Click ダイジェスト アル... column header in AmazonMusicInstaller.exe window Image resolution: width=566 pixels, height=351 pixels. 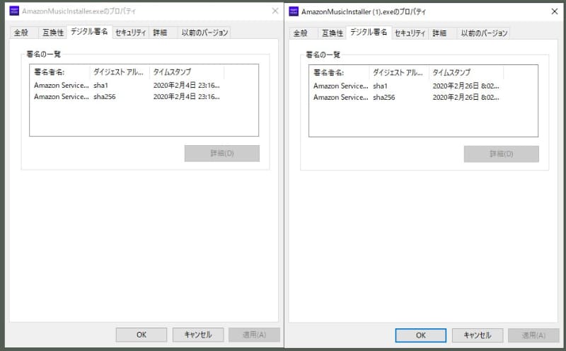coord(120,72)
